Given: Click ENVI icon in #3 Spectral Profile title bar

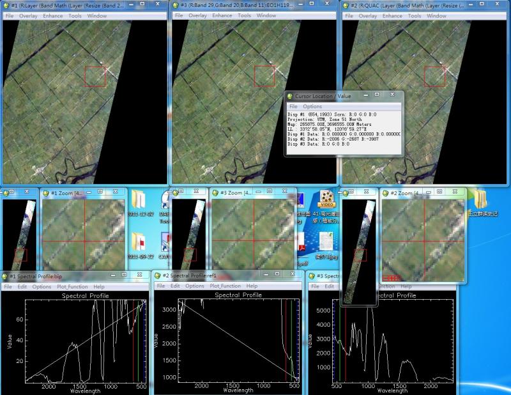Looking at the screenshot, I should pos(312,276).
